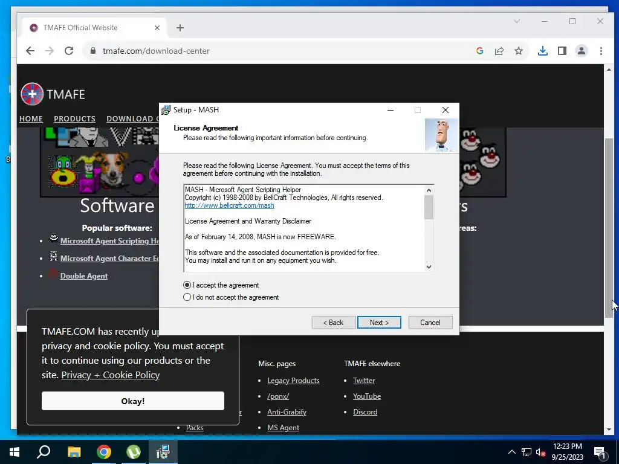Open Chrome three-dot menu
This screenshot has width=619, height=464.
(601, 51)
